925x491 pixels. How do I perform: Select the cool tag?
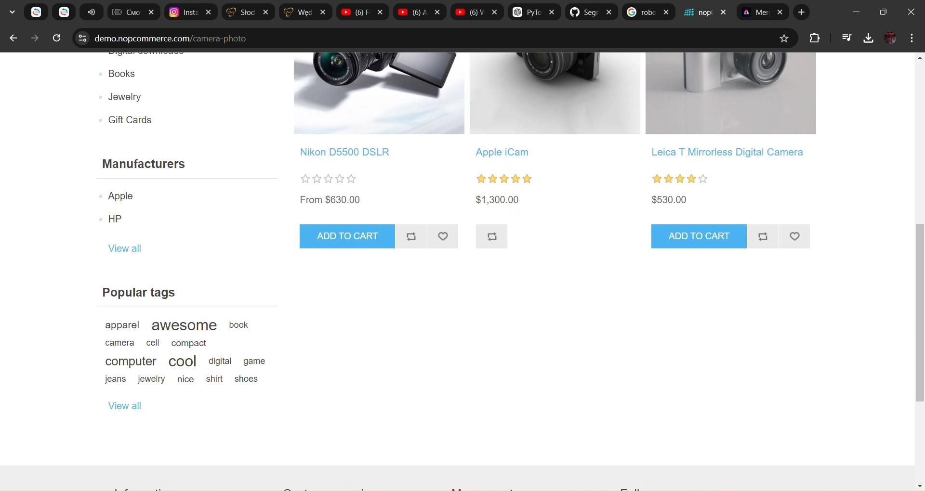[182, 362]
